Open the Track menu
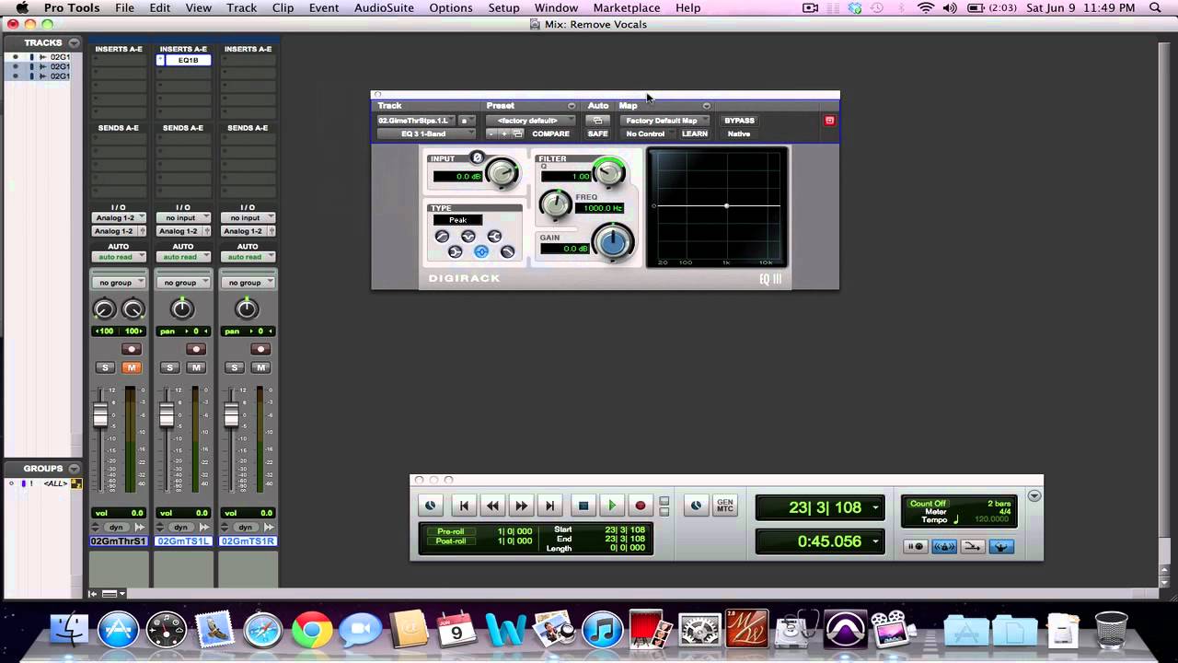 pyautogui.click(x=242, y=7)
